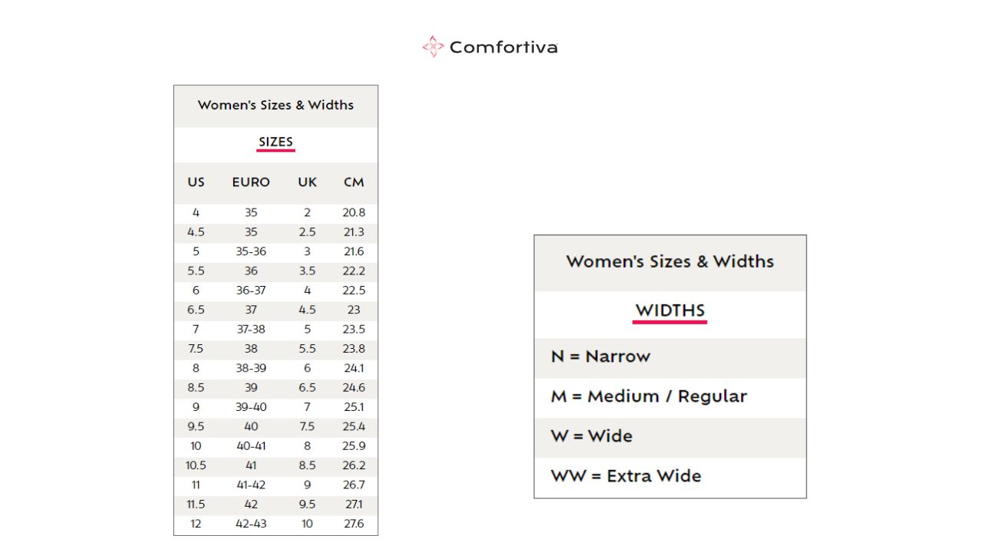The height and width of the screenshot is (552, 982).
Task: Select the underlined WIDTHS heading
Action: pos(670,310)
